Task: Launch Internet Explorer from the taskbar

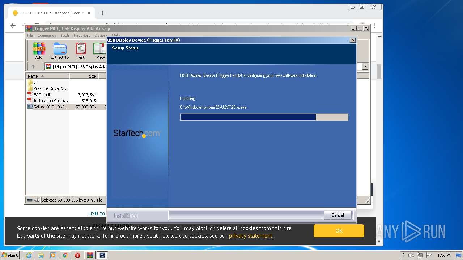Action: coord(29,255)
